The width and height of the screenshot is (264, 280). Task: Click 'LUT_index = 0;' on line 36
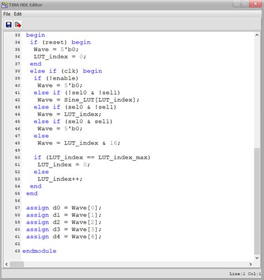point(60,57)
